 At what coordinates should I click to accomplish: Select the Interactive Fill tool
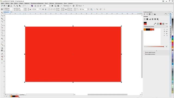pyautogui.click(x=2, y=57)
